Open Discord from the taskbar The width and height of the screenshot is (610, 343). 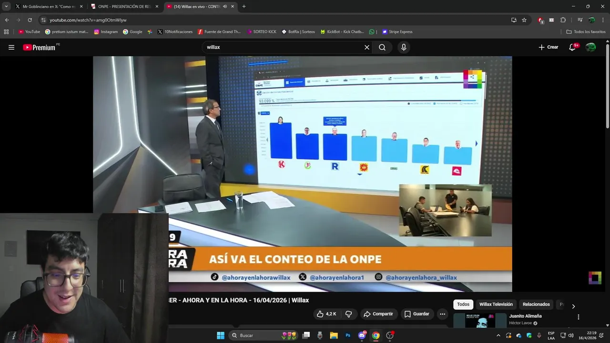pyautogui.click(x=362, y=335)
